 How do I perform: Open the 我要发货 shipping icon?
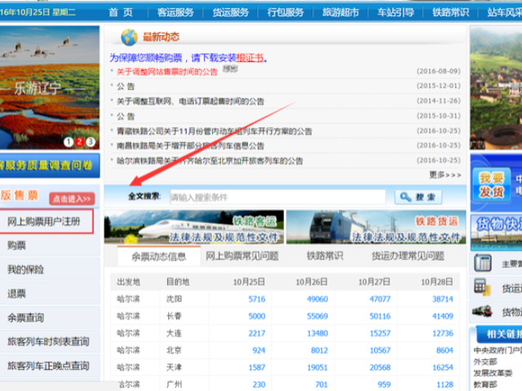pyautogui.click(x=491, y=185)
